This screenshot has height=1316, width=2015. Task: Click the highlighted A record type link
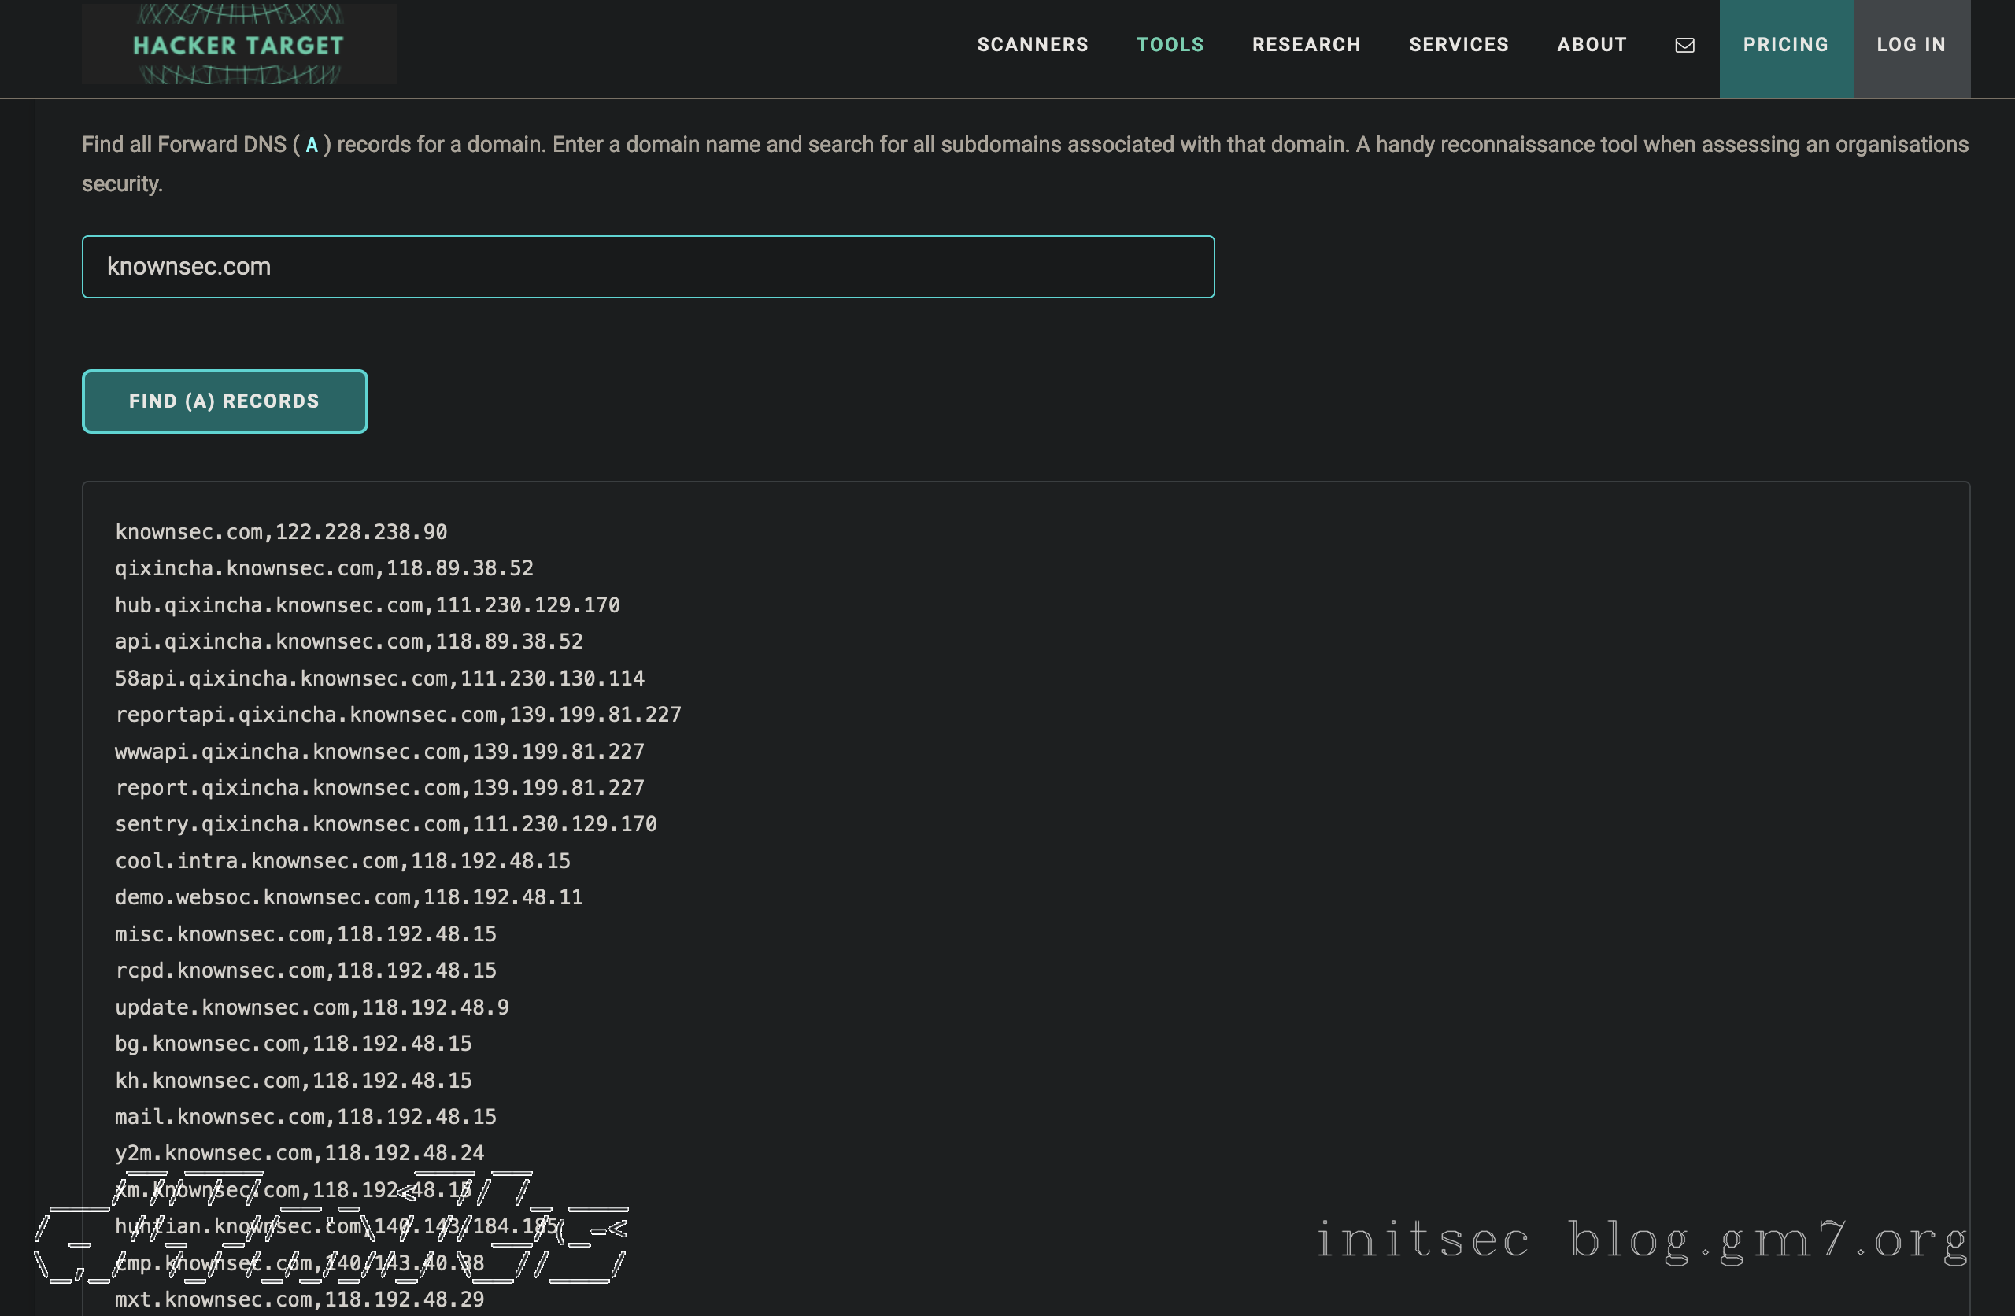click(x=312, y=145)
